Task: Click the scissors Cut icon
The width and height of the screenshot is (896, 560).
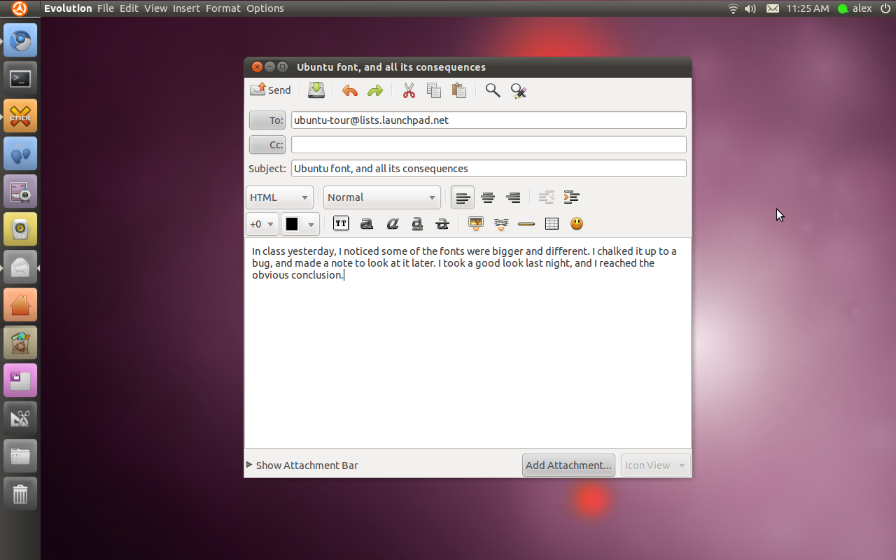Action: pos(409,90)
